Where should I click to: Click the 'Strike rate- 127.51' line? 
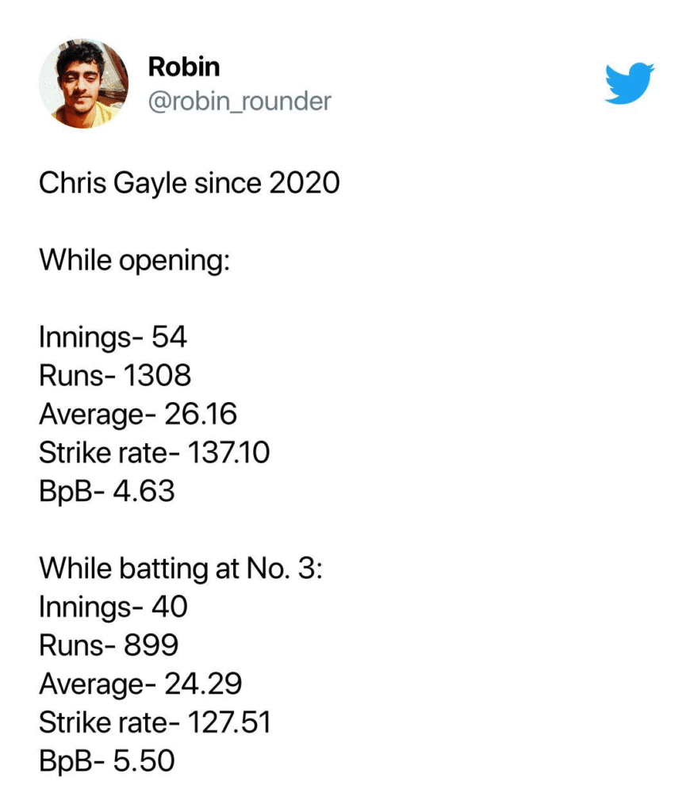(x=155, y=723)
